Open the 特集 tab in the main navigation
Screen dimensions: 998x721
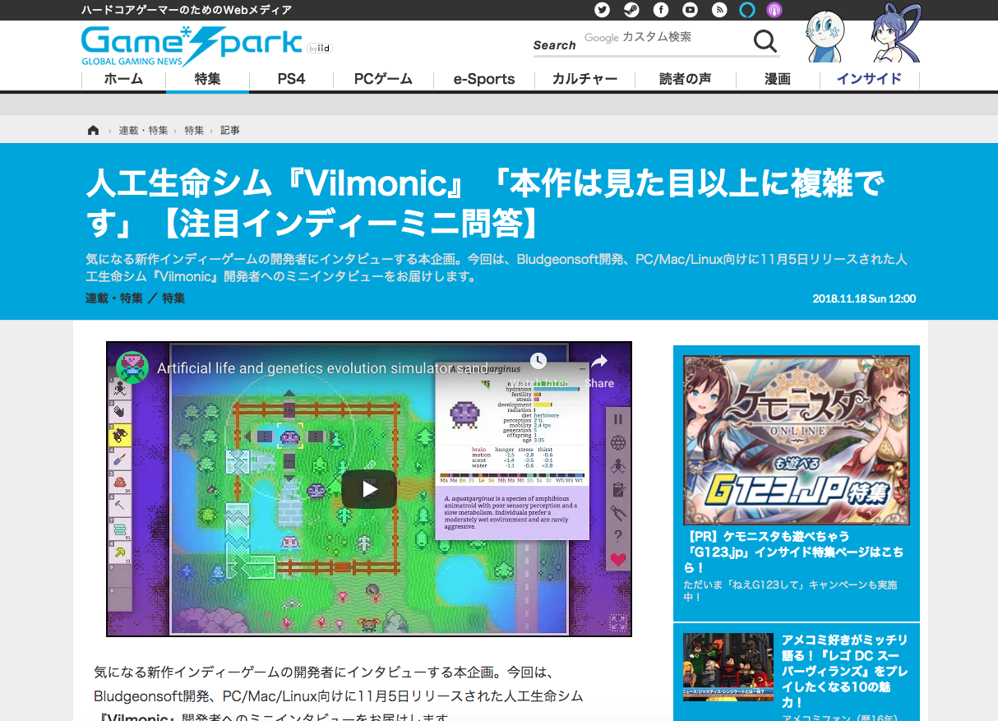tap(207, 80)
